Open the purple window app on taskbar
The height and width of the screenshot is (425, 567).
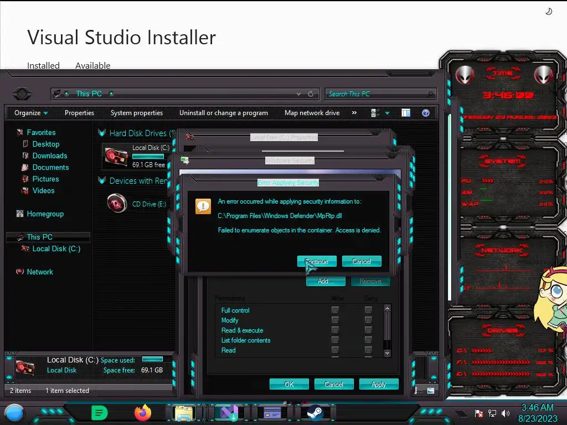click(272, 413)
